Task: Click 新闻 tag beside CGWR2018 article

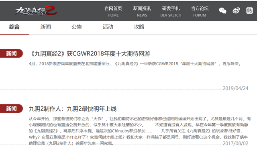Action: click(11, 53)
